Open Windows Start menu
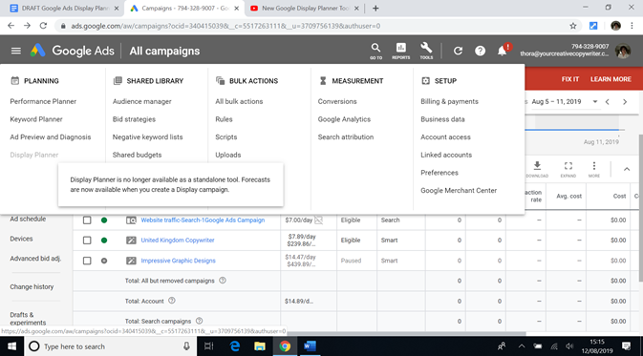 [11, 346]
